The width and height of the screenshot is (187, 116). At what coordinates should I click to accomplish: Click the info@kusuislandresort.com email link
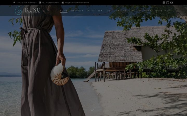(77, 3)
